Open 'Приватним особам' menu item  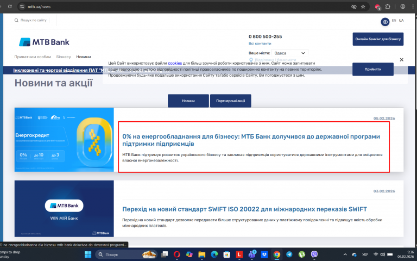point(33,57)
